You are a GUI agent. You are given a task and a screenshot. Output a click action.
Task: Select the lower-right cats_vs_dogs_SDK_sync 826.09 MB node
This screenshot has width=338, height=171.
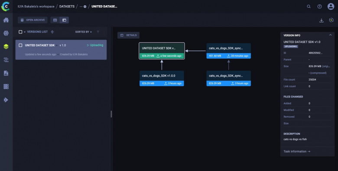pos(228,78)
